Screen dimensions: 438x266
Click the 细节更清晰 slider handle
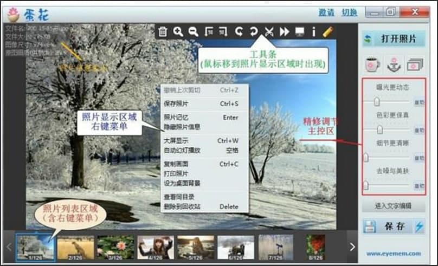[366, 158]
